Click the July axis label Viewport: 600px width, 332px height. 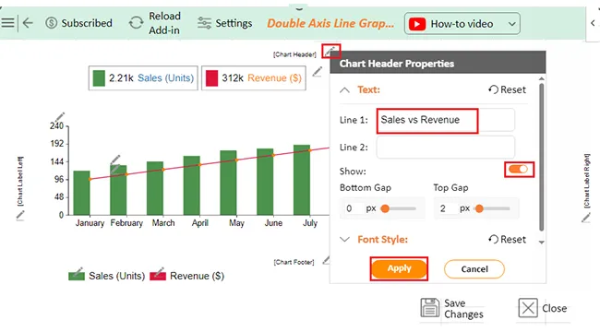pos(310,223)
